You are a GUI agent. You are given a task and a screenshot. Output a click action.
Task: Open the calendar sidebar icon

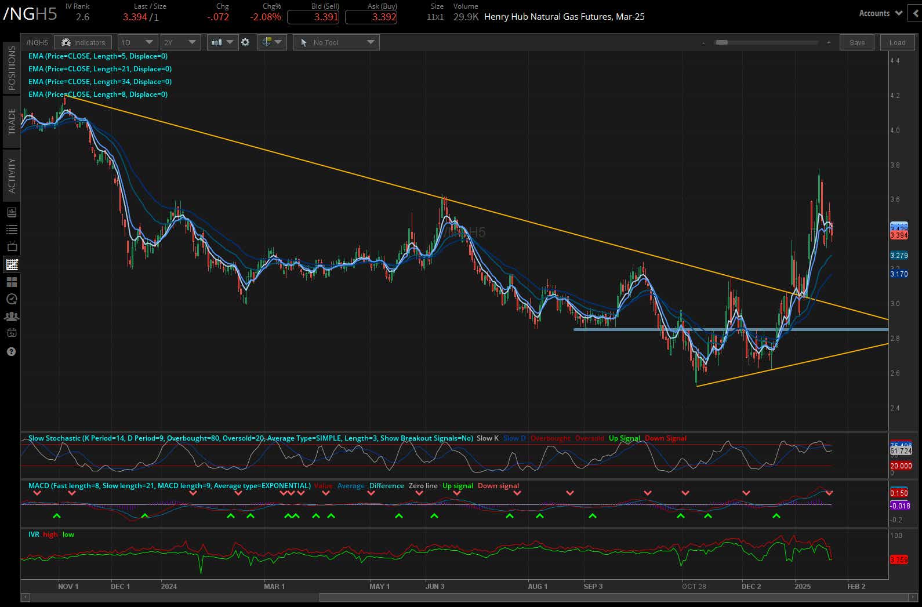pyautogui.click(x=12, y=333)
